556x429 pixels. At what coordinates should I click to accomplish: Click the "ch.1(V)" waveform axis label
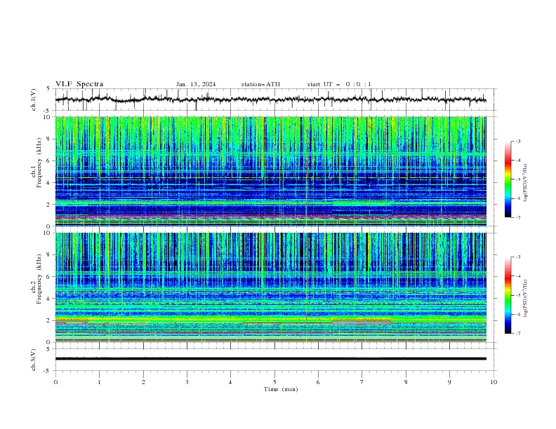click(x=34, y=100)
